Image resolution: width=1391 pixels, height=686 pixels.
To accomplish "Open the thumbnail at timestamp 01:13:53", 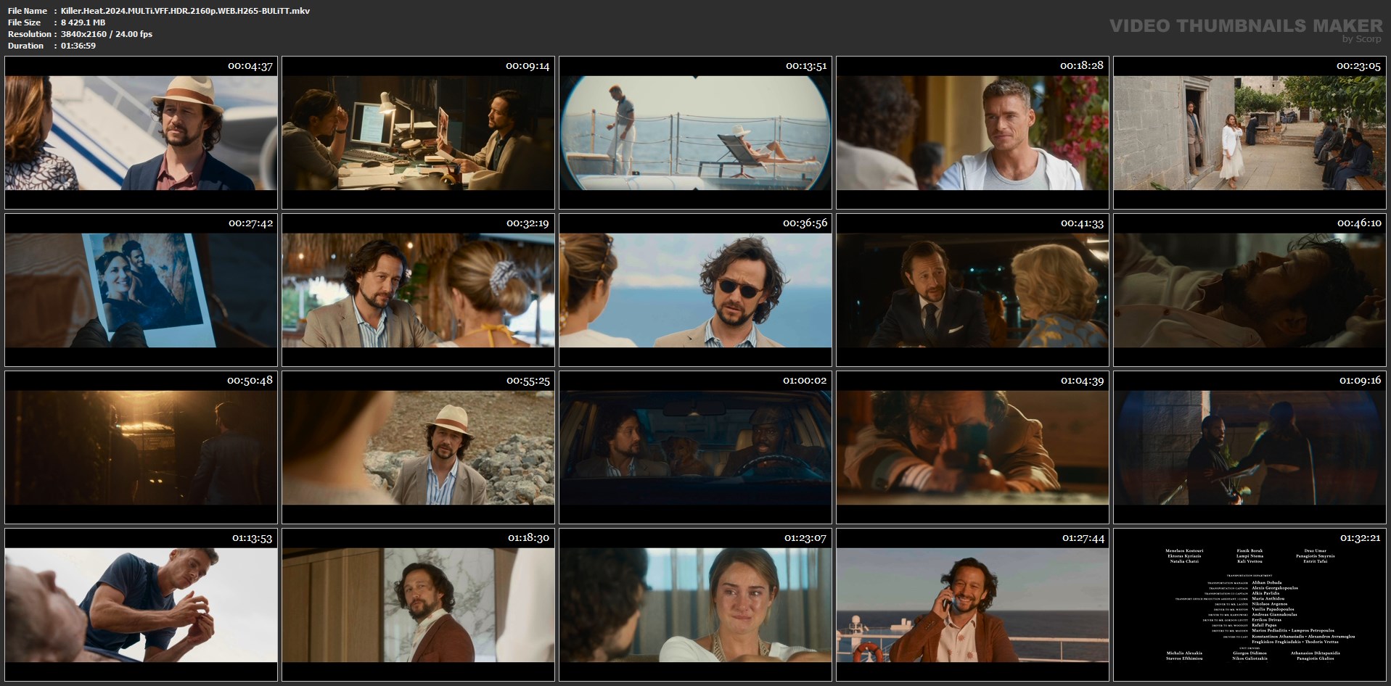I will [x=141, y=605].
